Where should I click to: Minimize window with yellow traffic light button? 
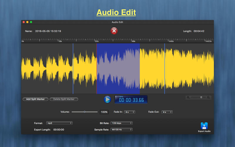coord(27,22)
